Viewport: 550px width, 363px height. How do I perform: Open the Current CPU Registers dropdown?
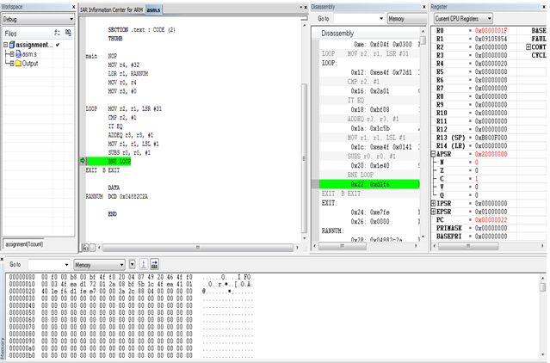[463, 19]
